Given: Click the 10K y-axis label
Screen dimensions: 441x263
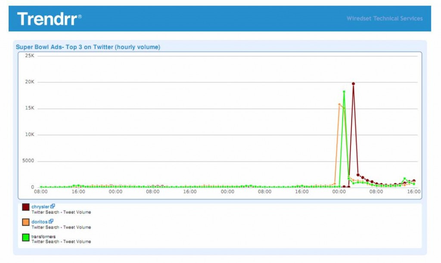Looking at the screenshot, I should tap(30, 134).
